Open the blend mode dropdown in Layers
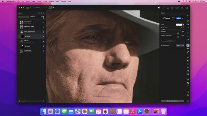The width and height of the screenshot is (207, 116). click(23, 17)
